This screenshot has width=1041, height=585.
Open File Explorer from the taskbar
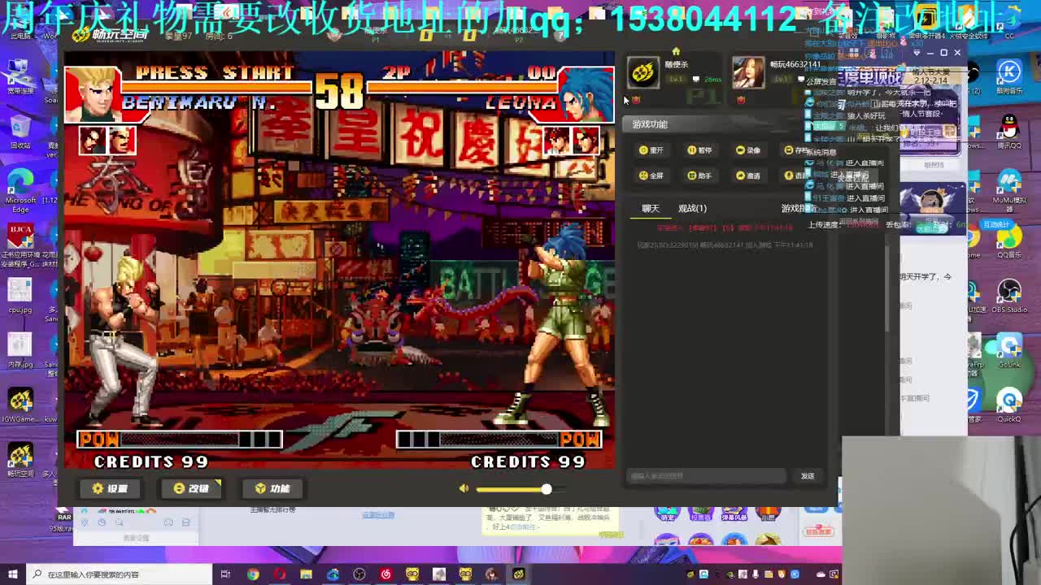(x=306, y=574)
